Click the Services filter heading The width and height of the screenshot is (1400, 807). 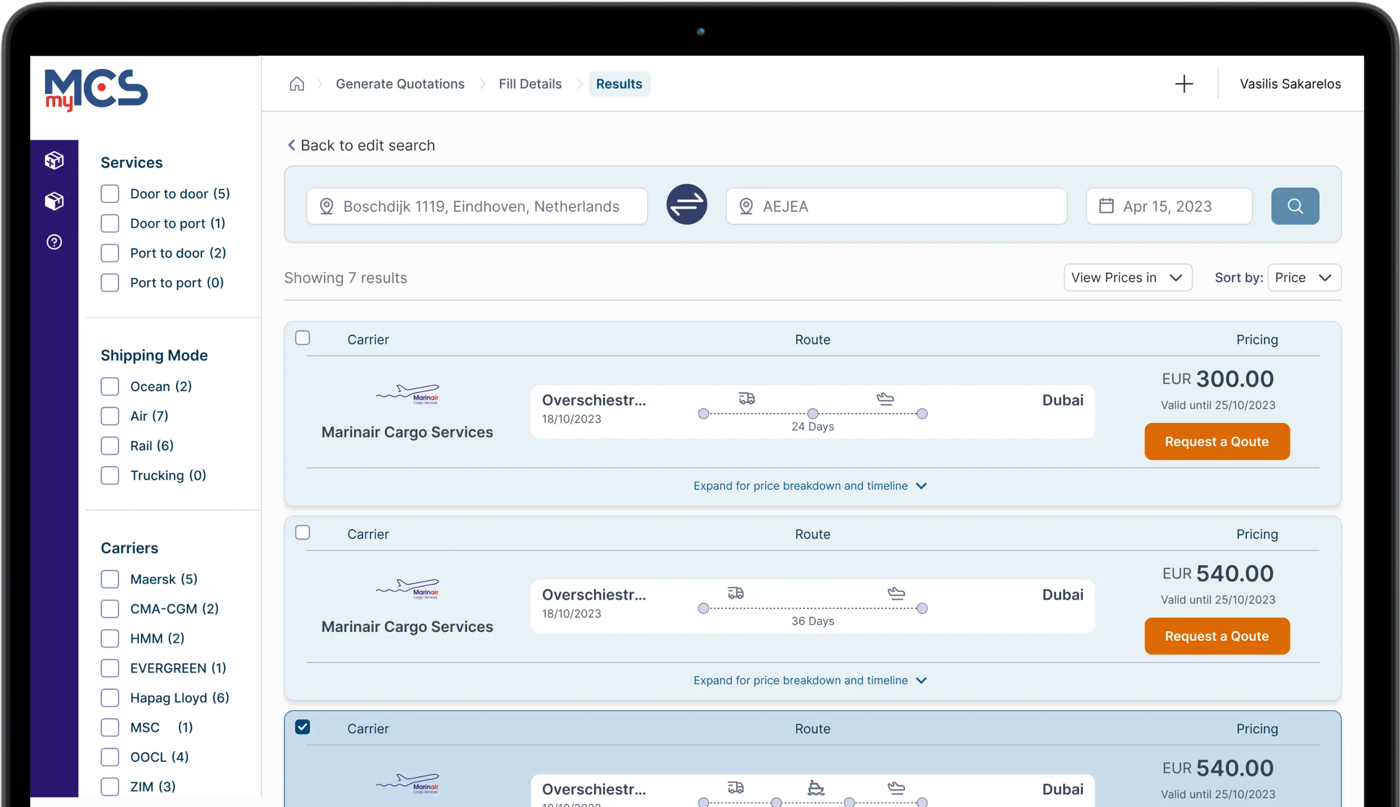(x=131, y=162)
